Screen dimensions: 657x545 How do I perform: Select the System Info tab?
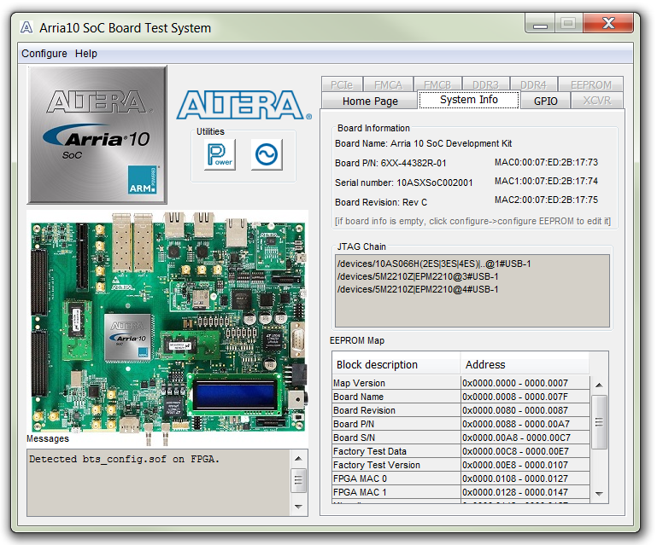[x=469, y=100]
